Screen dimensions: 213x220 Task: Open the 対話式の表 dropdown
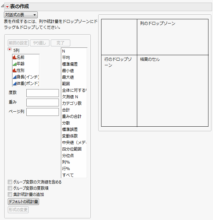(x=21, y=15)
